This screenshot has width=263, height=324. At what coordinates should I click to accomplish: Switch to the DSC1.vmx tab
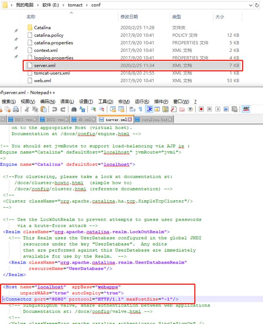point(22,120)
